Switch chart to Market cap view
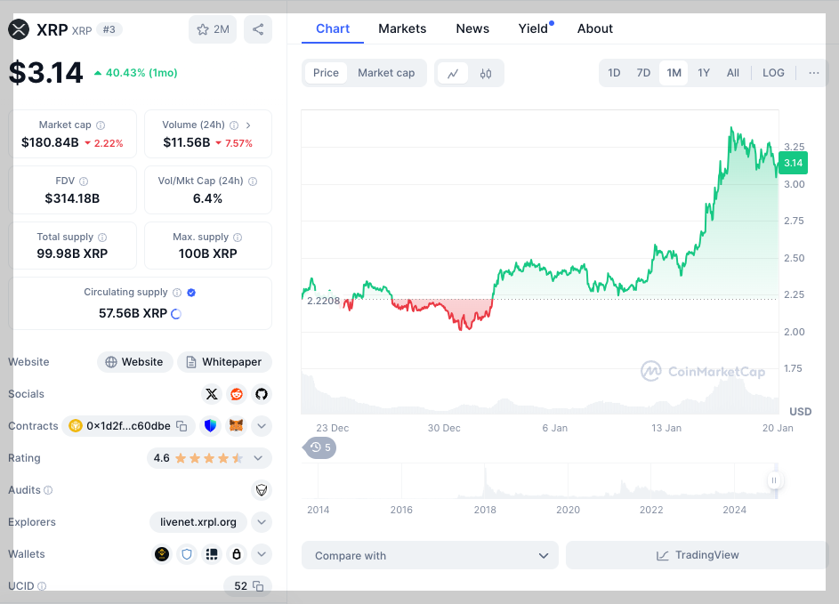Image resolution: width=839 pixels, height=604 pixels. pos(386,73)
